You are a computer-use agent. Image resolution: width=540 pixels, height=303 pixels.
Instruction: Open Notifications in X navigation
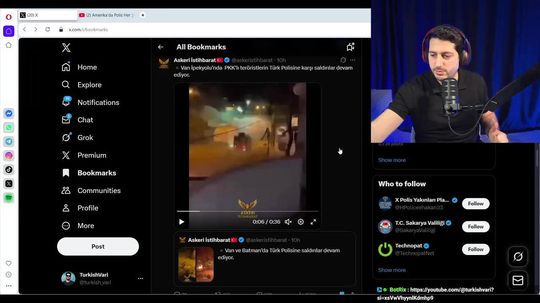(x=91, y=103)
